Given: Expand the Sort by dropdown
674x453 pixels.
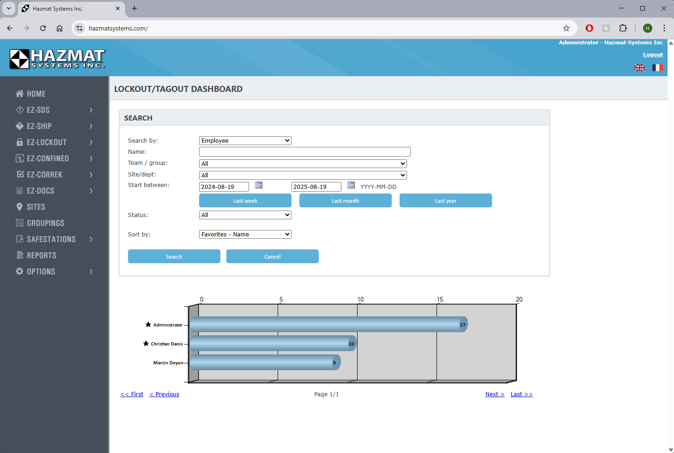Looking at the screenshot, I should pos(245,235).
